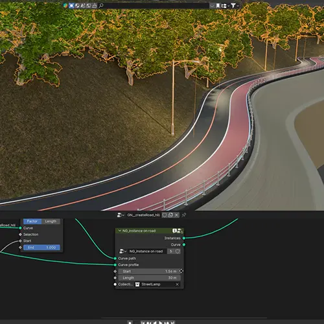Click the play animation button

(161, 323)
